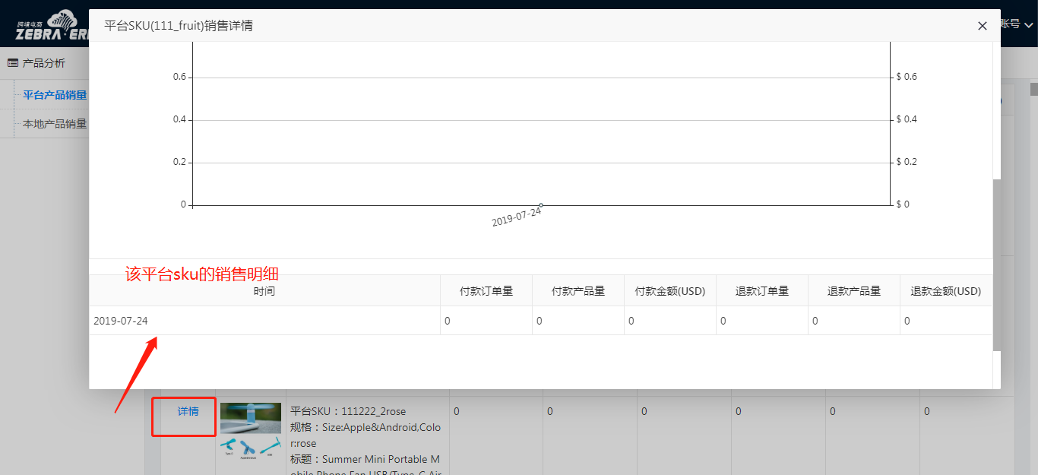Click the 退款金额(USD) column header
The height and width of the screenshot is (475, 1038).
tap(946, 291)
